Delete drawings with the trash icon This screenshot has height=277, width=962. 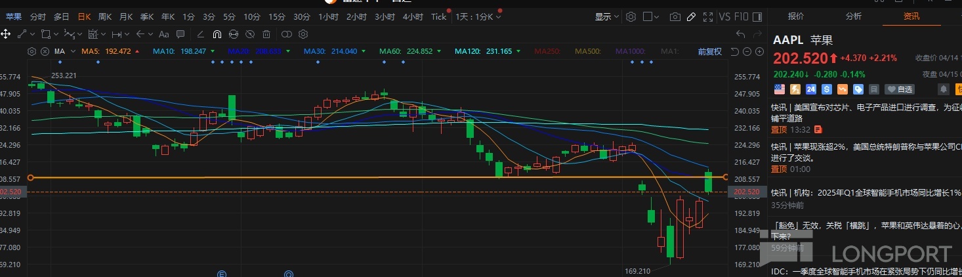266,34
